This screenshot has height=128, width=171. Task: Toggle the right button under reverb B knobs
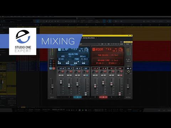pyautogui.click(x=105, y=75)
